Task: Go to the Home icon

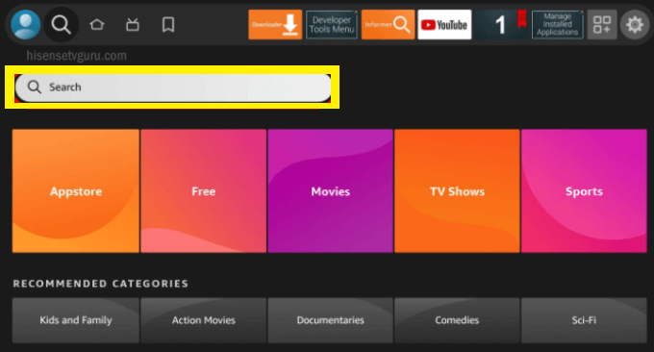Action: pos(97,25)
